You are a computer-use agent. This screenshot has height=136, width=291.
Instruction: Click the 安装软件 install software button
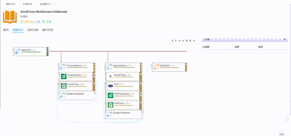pos(28,4)
